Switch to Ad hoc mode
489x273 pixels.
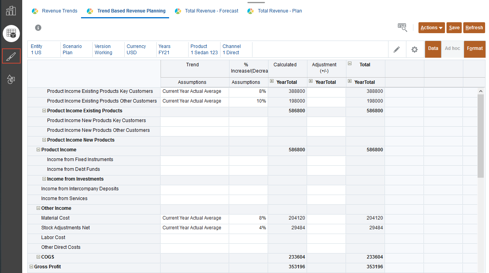pyautogui.click(x=452, y=49)
